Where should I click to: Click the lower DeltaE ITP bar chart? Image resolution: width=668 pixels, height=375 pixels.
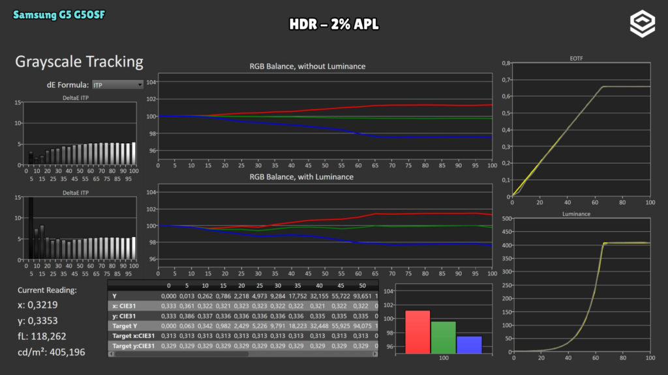pos(80,229)
